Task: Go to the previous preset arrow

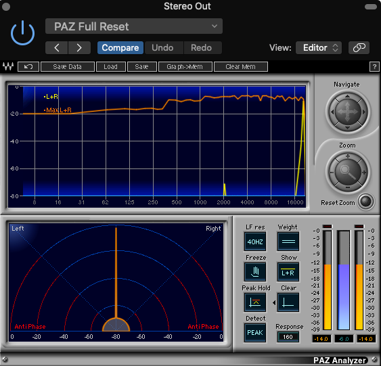Action: pos(57,47)
